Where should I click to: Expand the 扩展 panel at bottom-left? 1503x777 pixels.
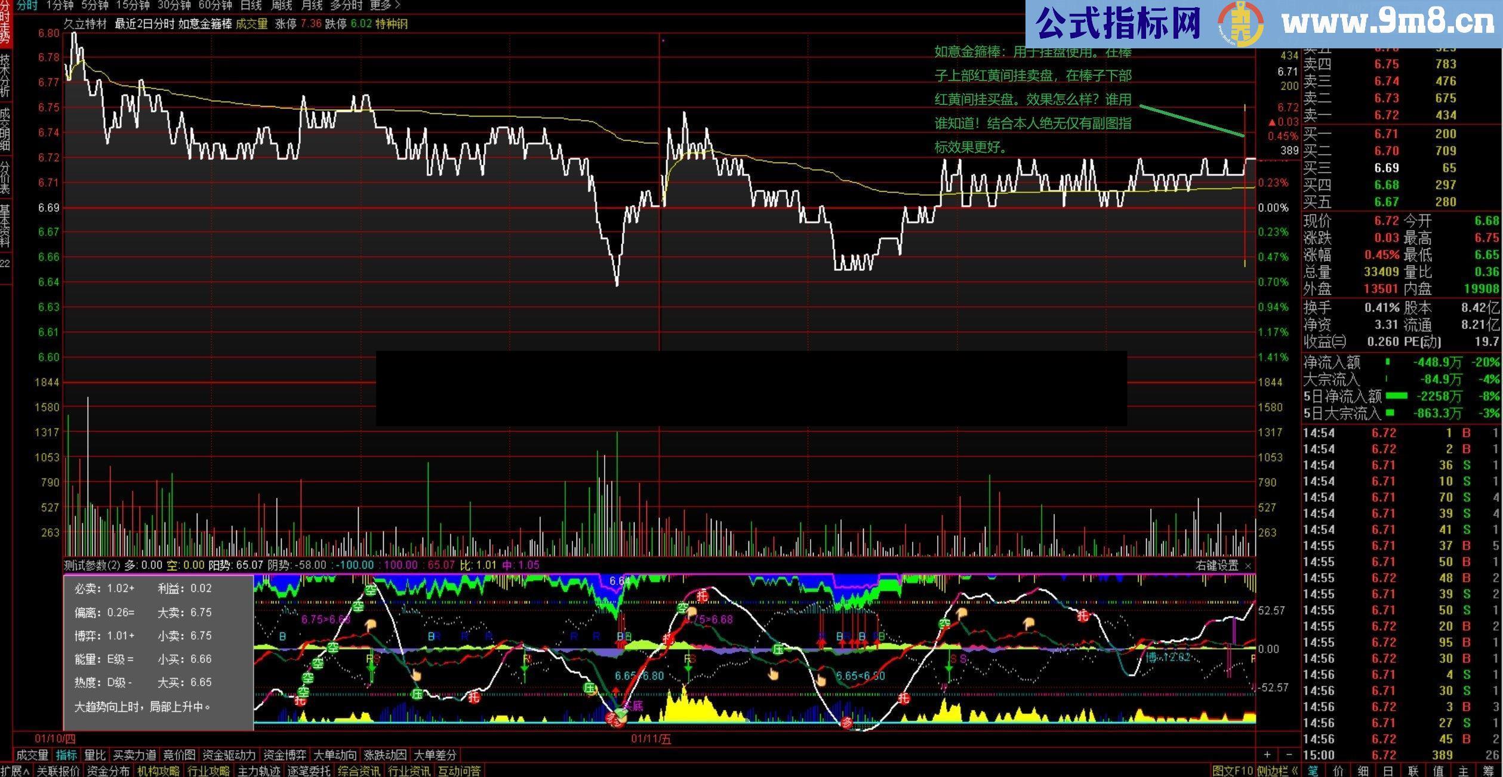[15, 770]
